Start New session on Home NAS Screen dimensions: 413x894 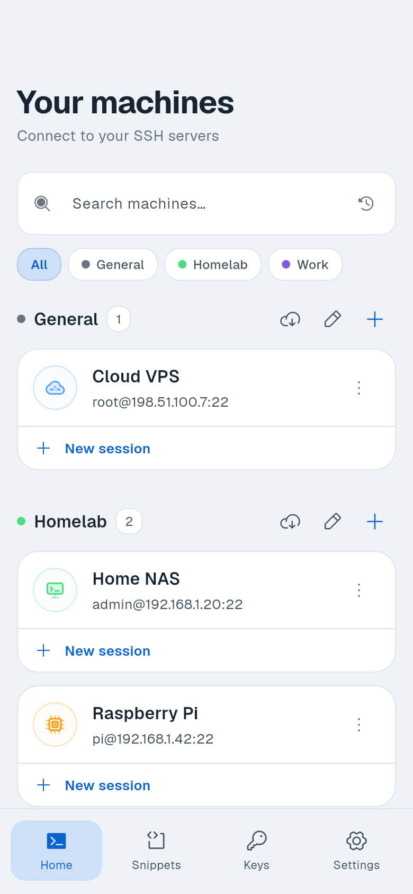(x=206, y=651)
